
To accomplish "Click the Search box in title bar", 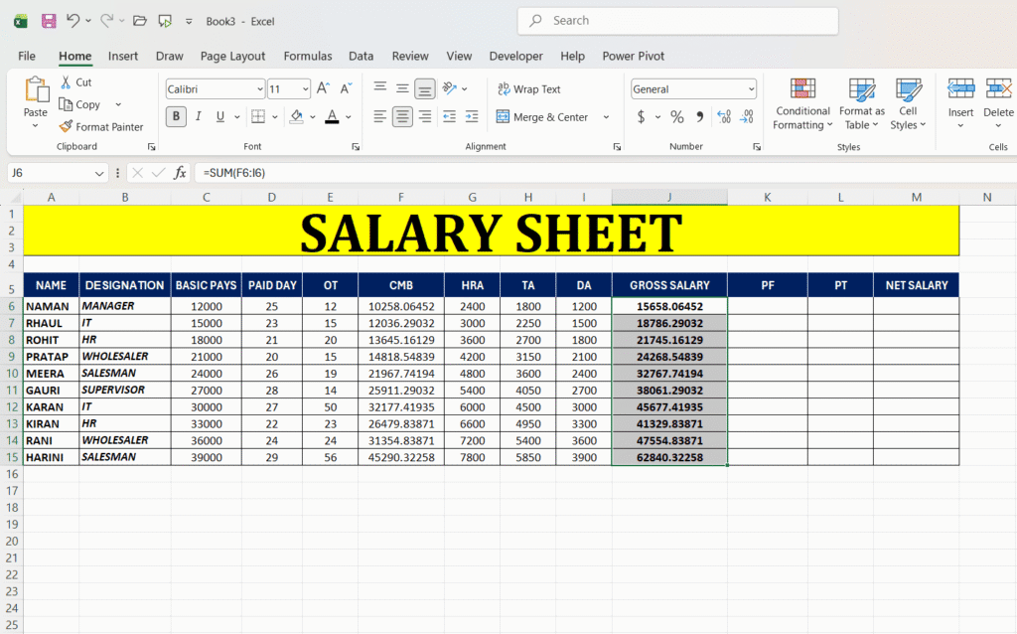I will click(x=677, y=21).
